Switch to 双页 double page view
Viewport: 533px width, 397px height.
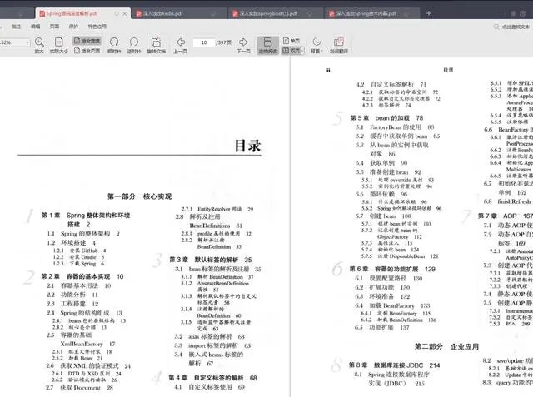pos(291,51)
